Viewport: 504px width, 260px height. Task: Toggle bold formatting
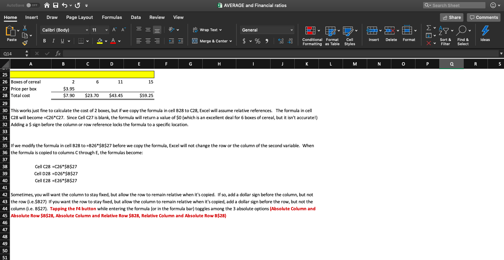tap(44, 41)
